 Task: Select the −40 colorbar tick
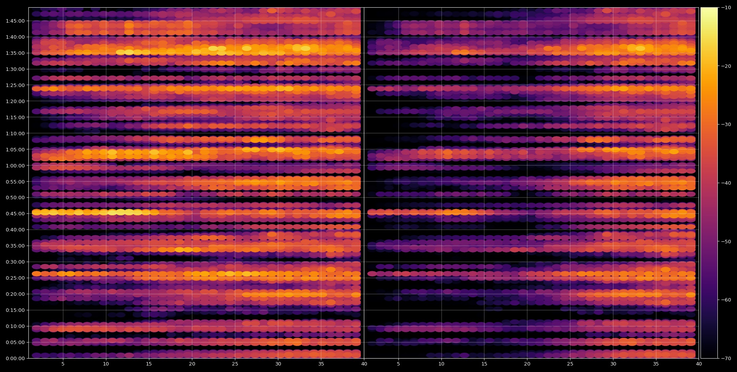pyautogui.click(x=726, y=183)
